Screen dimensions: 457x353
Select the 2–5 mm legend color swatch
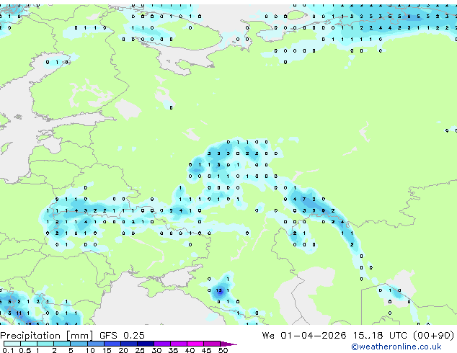click(62, 344)
